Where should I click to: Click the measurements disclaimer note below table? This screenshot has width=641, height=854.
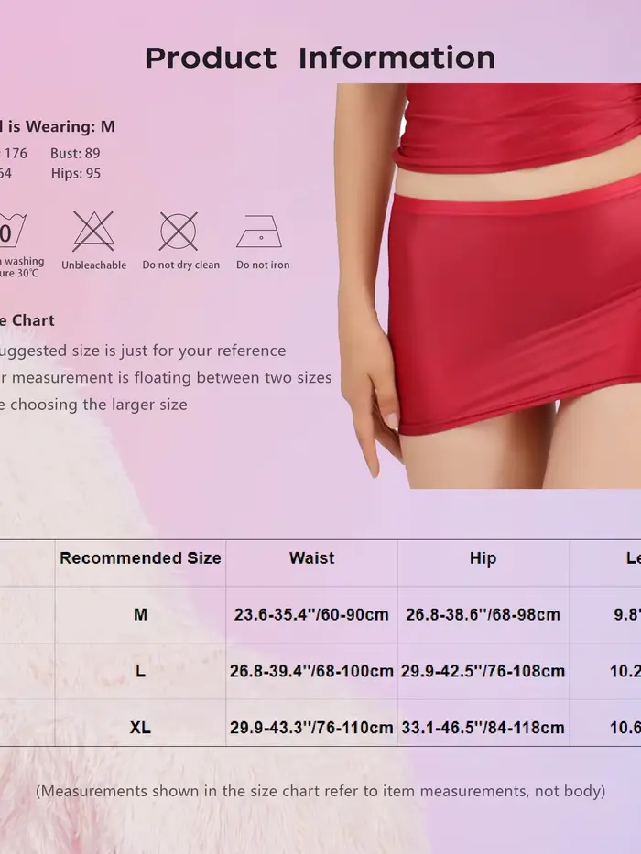(x=320, y=791)
